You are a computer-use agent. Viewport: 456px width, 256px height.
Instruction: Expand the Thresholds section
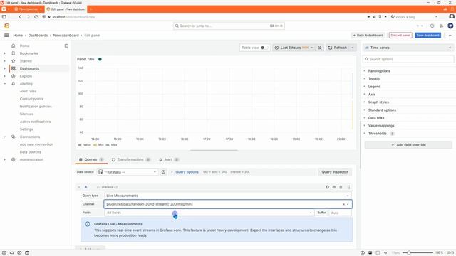point(378,134)
